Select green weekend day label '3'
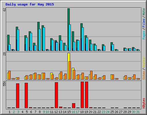The width and height of the screenshot is (147, 115). 18,112
